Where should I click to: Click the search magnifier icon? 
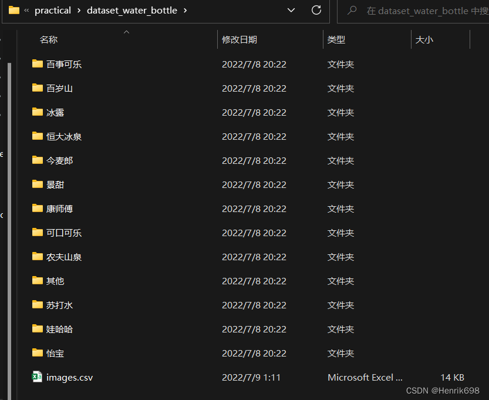point(352,11)
